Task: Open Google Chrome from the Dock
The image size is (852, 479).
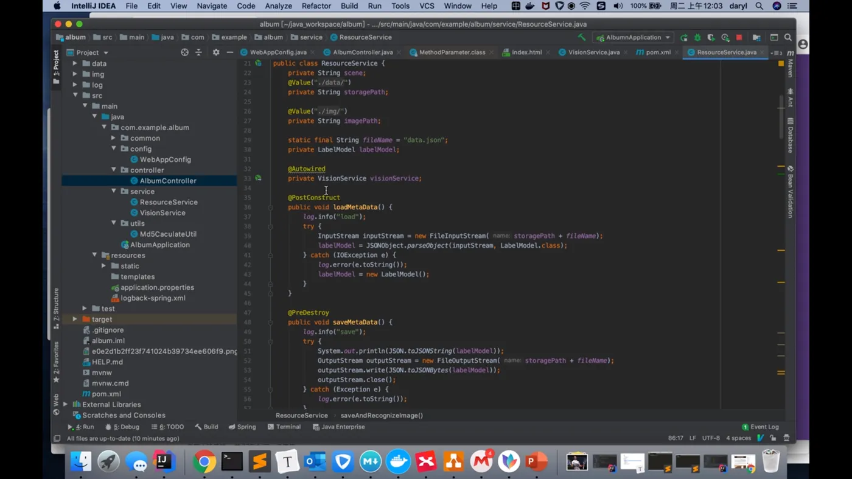Action: 204,462
